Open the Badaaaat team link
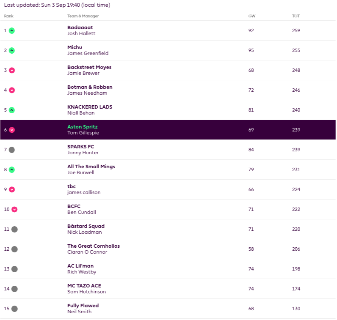This screenshot has height=320, width=337. [x=80, y=27]
